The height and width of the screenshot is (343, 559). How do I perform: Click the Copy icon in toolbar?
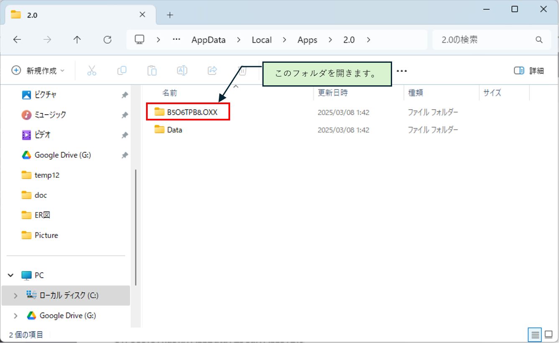122,71
